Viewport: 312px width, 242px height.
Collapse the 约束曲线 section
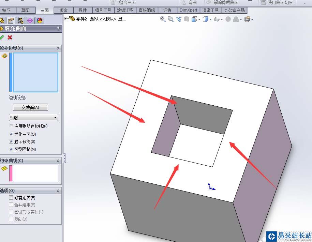coord(58,161)
